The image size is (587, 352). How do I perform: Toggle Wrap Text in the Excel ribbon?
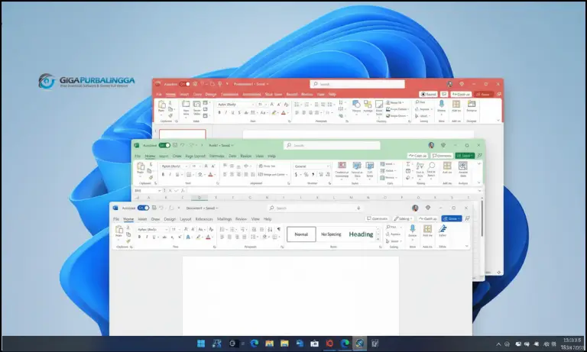pyautogui.click(x=267, y=166)
